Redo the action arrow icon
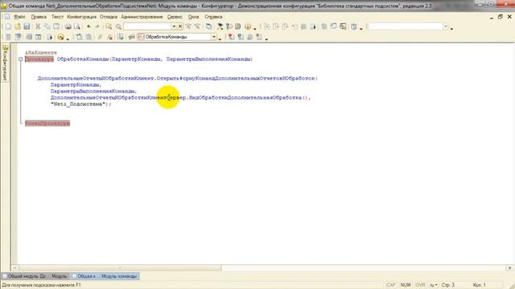 97,26
